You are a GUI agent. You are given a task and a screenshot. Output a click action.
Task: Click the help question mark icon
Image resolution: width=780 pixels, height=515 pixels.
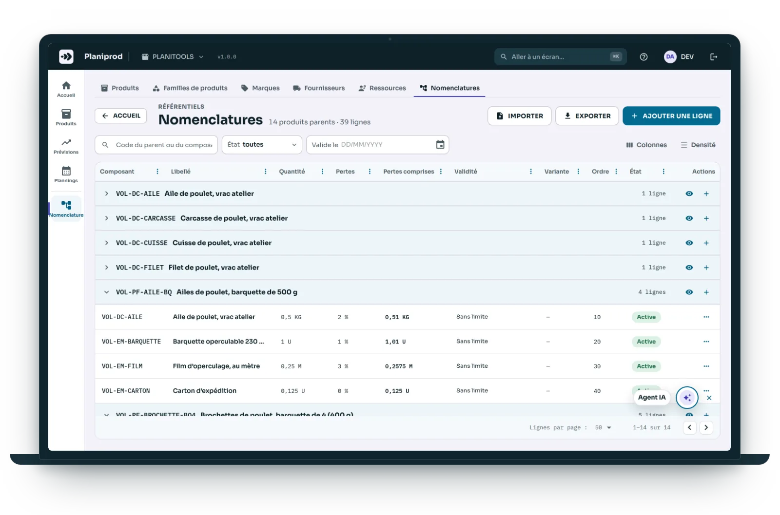click(x=643, y=57)
